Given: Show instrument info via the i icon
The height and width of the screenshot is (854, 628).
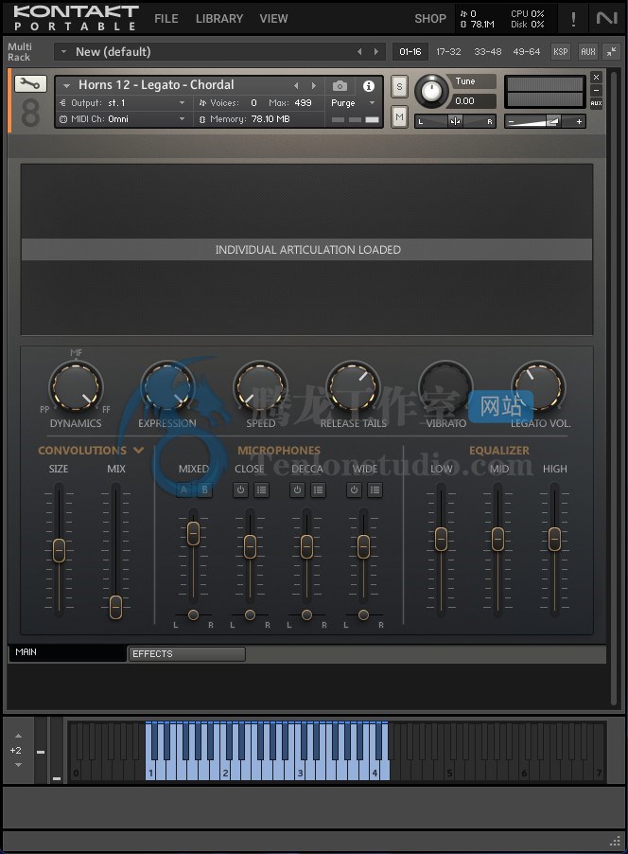Looking at the screenshot, I should pos(369,86).
